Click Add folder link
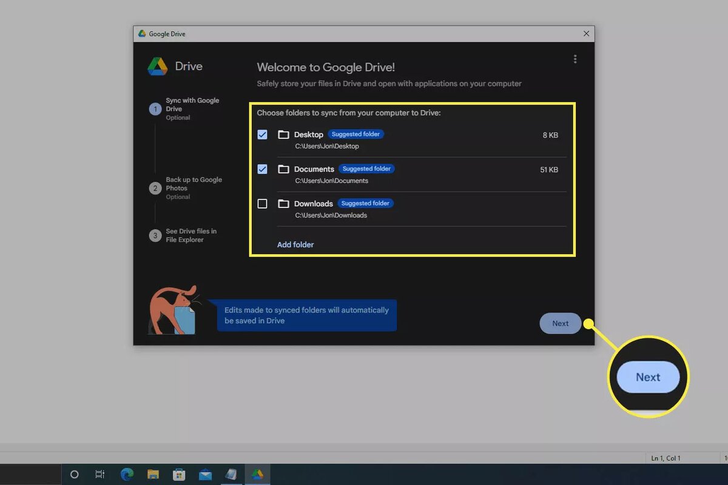The width and height of the screenshot is (728, 485). [x=295, y=244]
